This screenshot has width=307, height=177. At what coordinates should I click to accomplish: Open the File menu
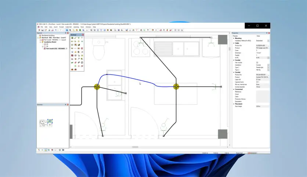[x=42, y=27]
